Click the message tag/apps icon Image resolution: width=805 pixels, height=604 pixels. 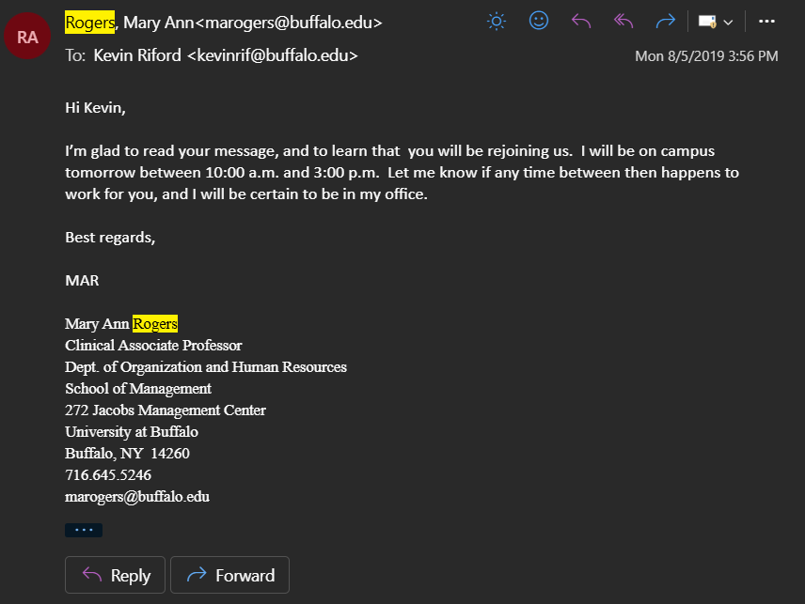click(x=707, y=22)
